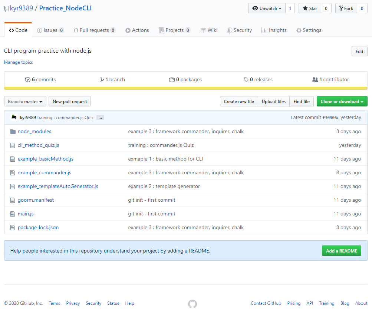
Task: Open the footer Training link
Action: click(x=326, y=303)
